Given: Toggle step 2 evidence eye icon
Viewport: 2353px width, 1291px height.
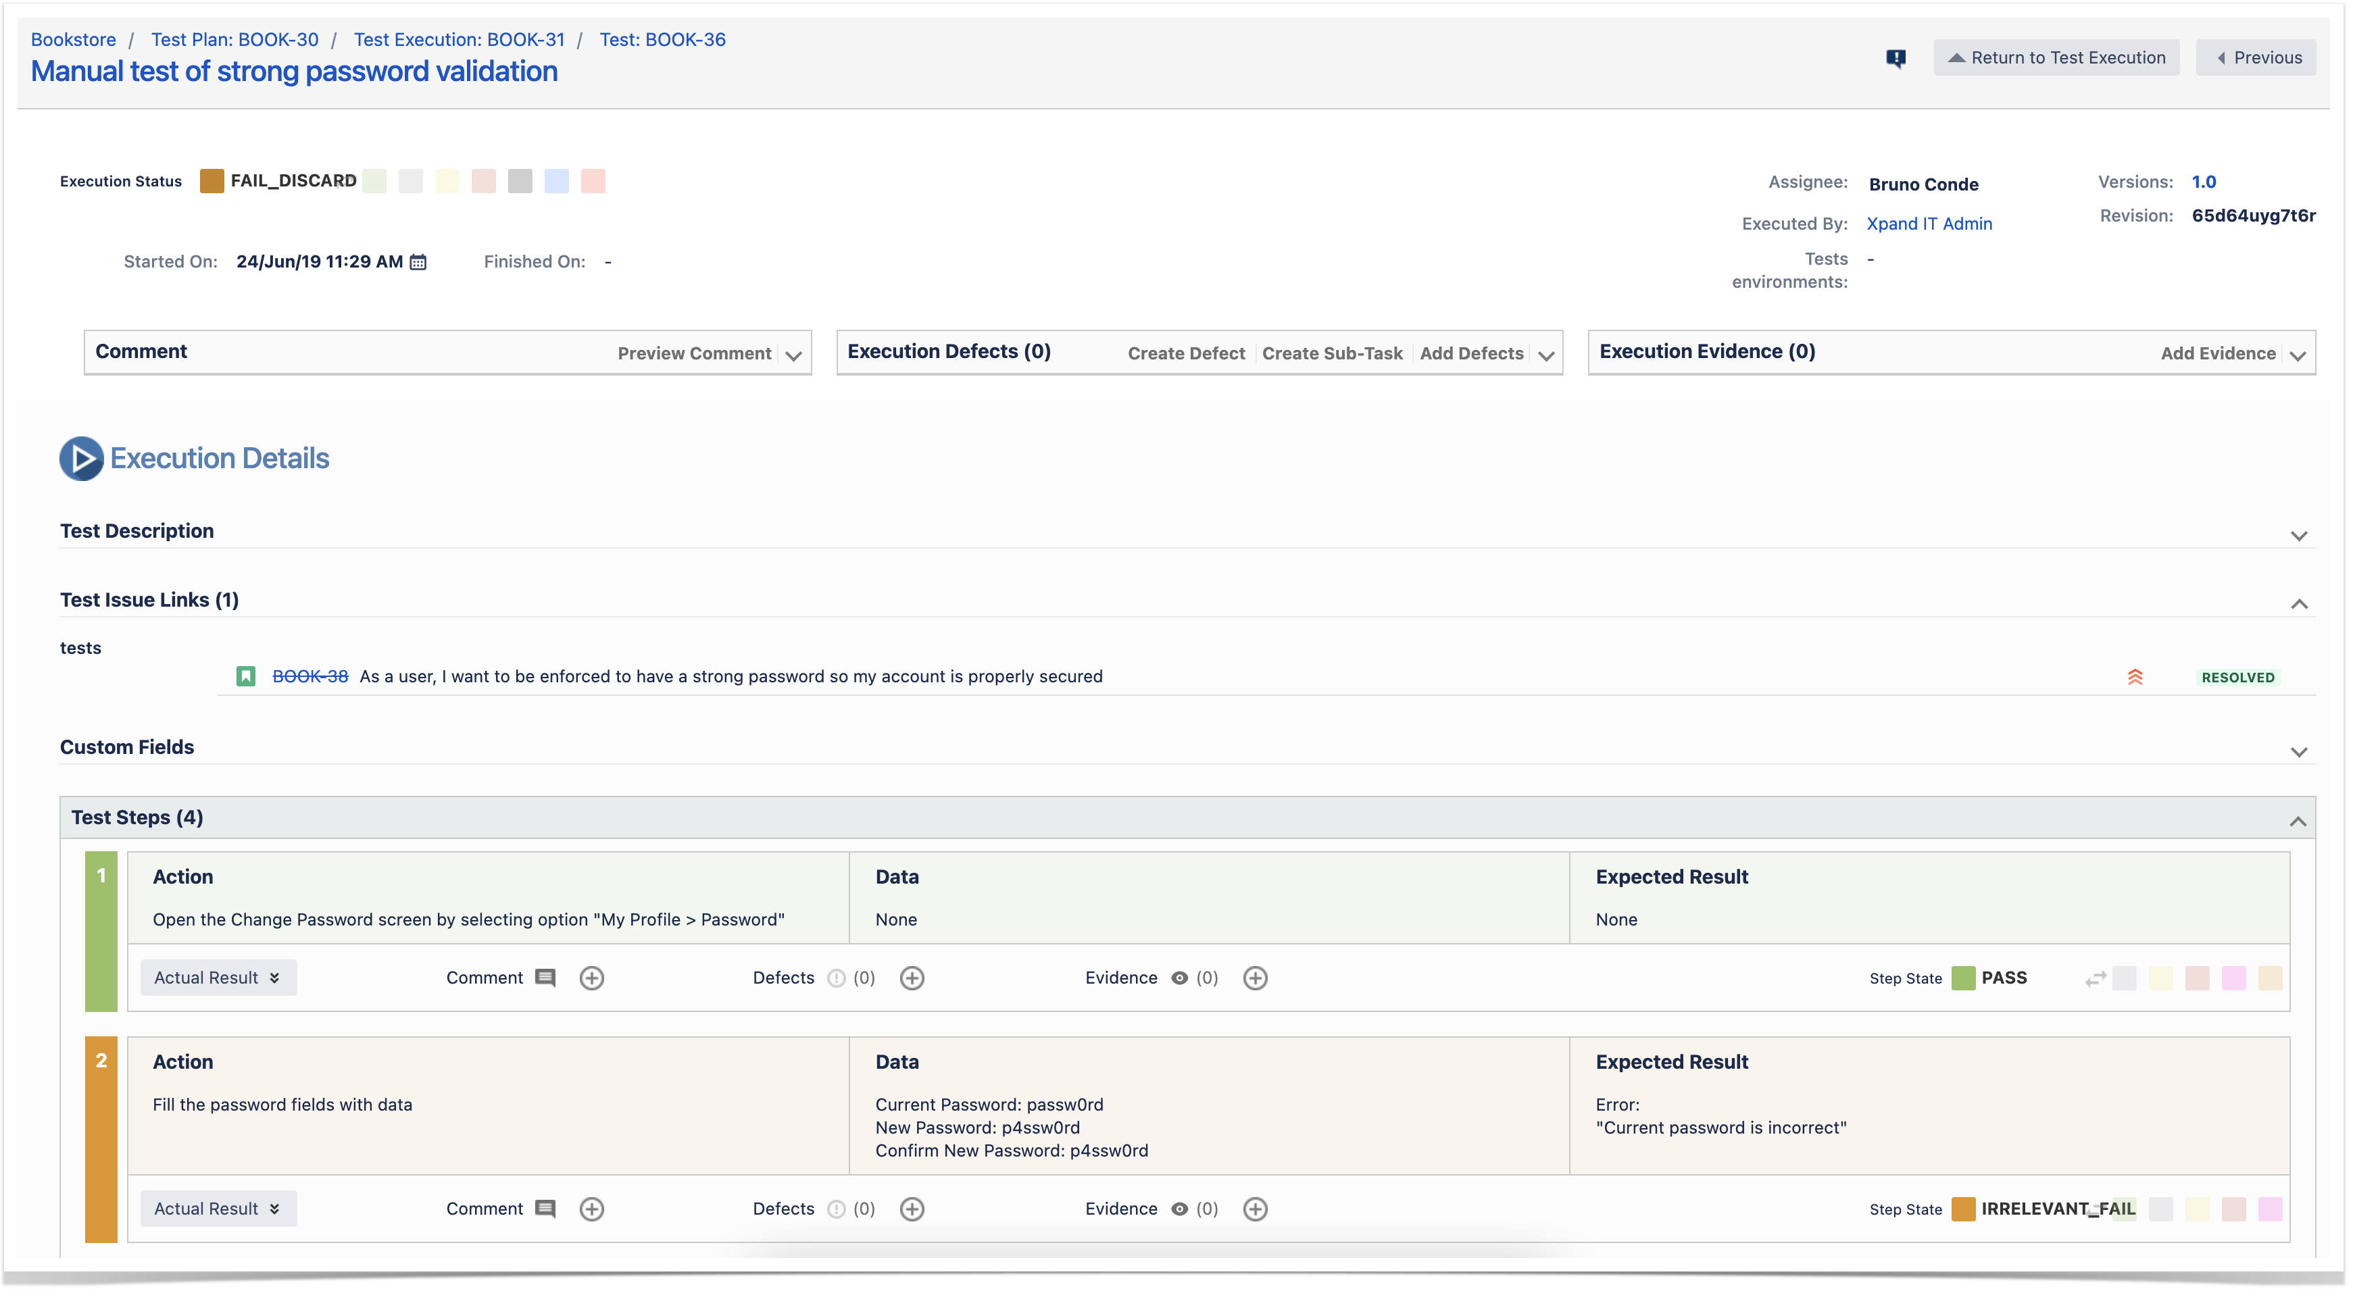Looking at the screenshot, I should coord(1179,1209).
